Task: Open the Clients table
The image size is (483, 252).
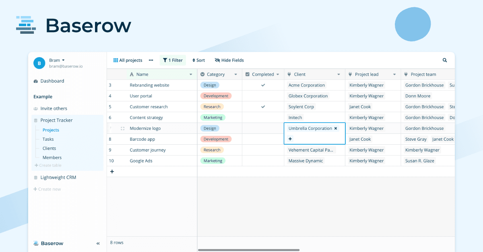Action: pos(50,148)
